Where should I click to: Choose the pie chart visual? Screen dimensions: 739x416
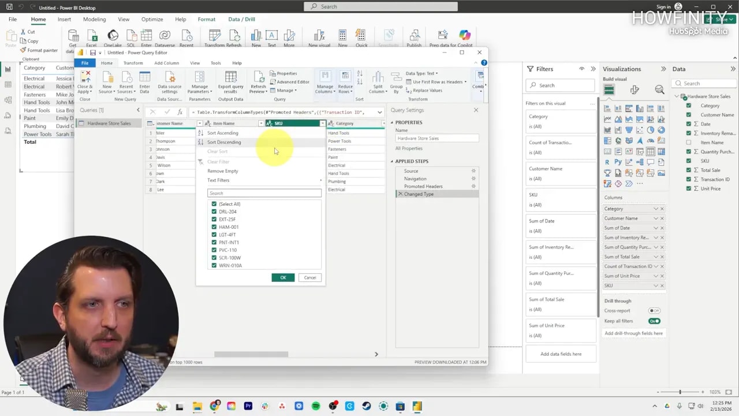651,130
